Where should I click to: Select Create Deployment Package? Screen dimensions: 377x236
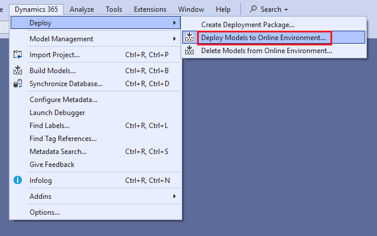coord(247,25)
